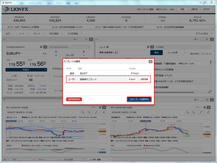The width and height of the screenshot is (217, 163).
Task: Sort templates by タイプ column header
Action: click(69, 69)
